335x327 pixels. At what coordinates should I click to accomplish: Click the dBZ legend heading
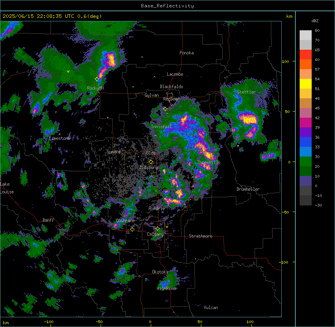point(315,21)
